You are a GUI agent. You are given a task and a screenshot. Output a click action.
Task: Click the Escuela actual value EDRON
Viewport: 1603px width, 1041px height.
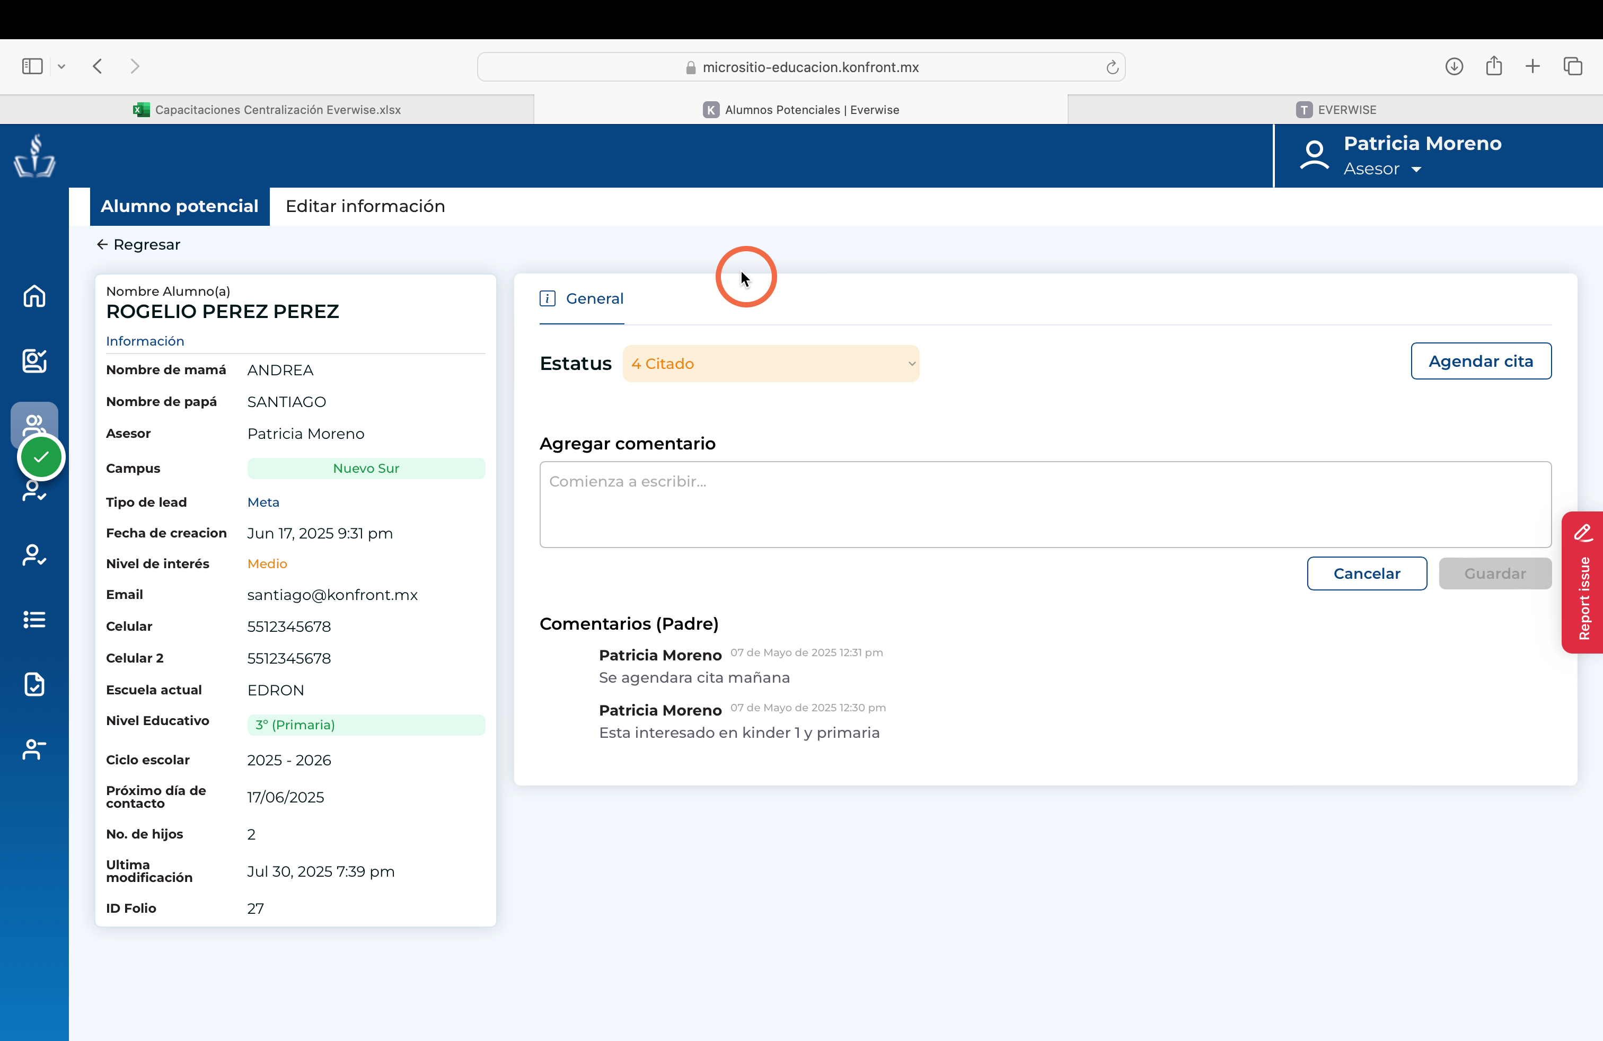pos(276,690)
